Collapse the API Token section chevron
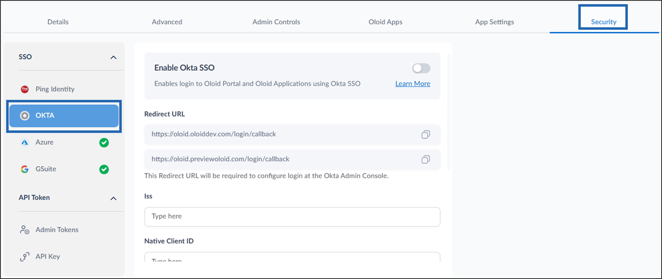662x279 pixels. tap(113, 198)
